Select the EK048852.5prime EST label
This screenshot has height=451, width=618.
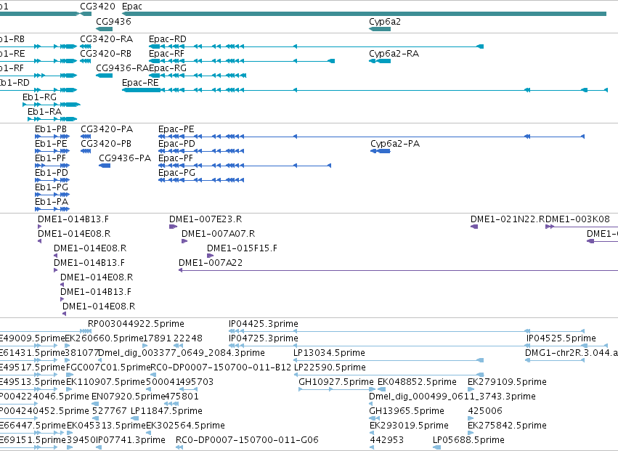[x=417, y=382]
